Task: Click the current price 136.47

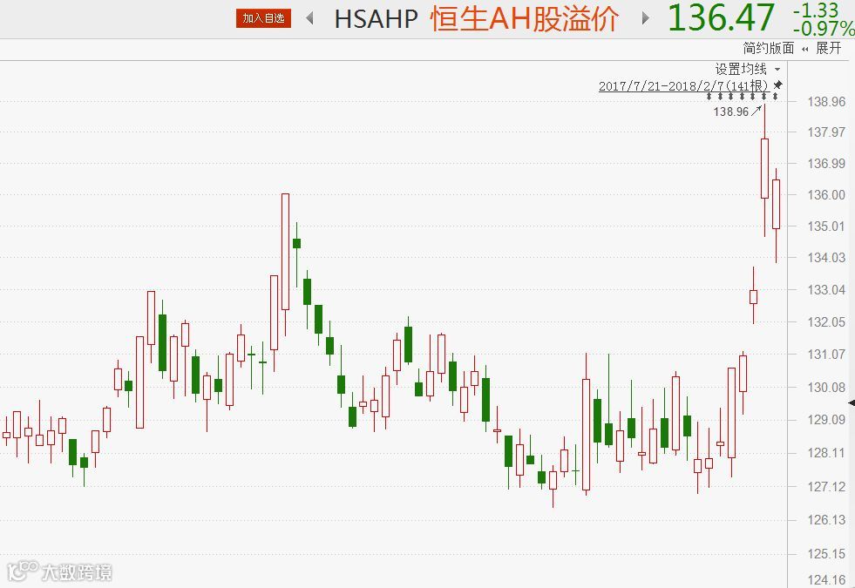Action: 721,17
